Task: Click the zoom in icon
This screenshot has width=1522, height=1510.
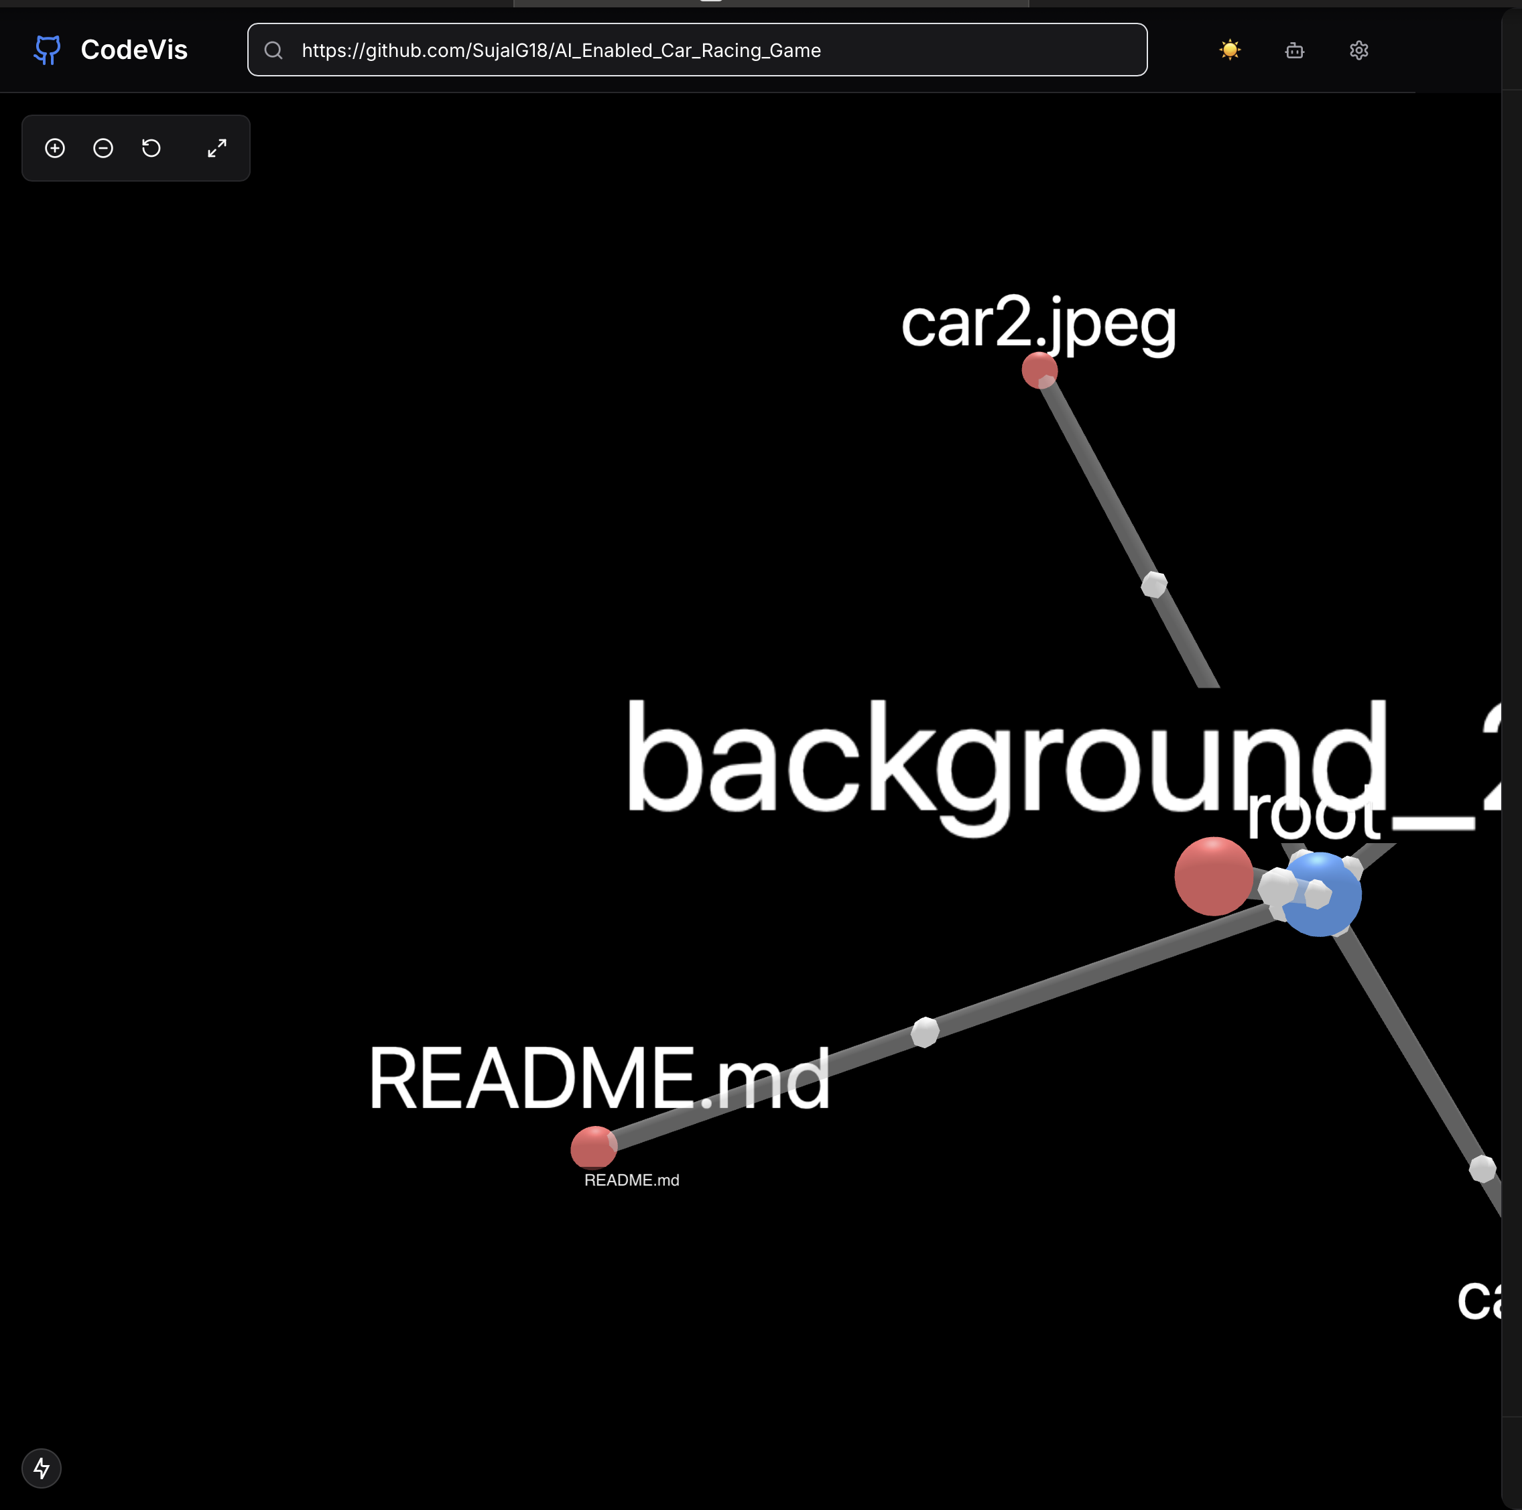Action: click(55, 148)
